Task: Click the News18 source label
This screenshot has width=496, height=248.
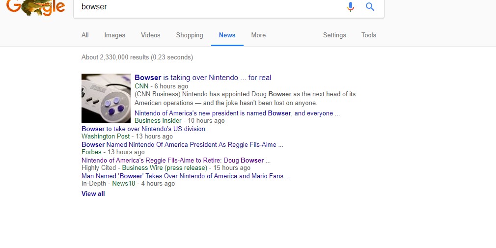Action: point(124,184)
